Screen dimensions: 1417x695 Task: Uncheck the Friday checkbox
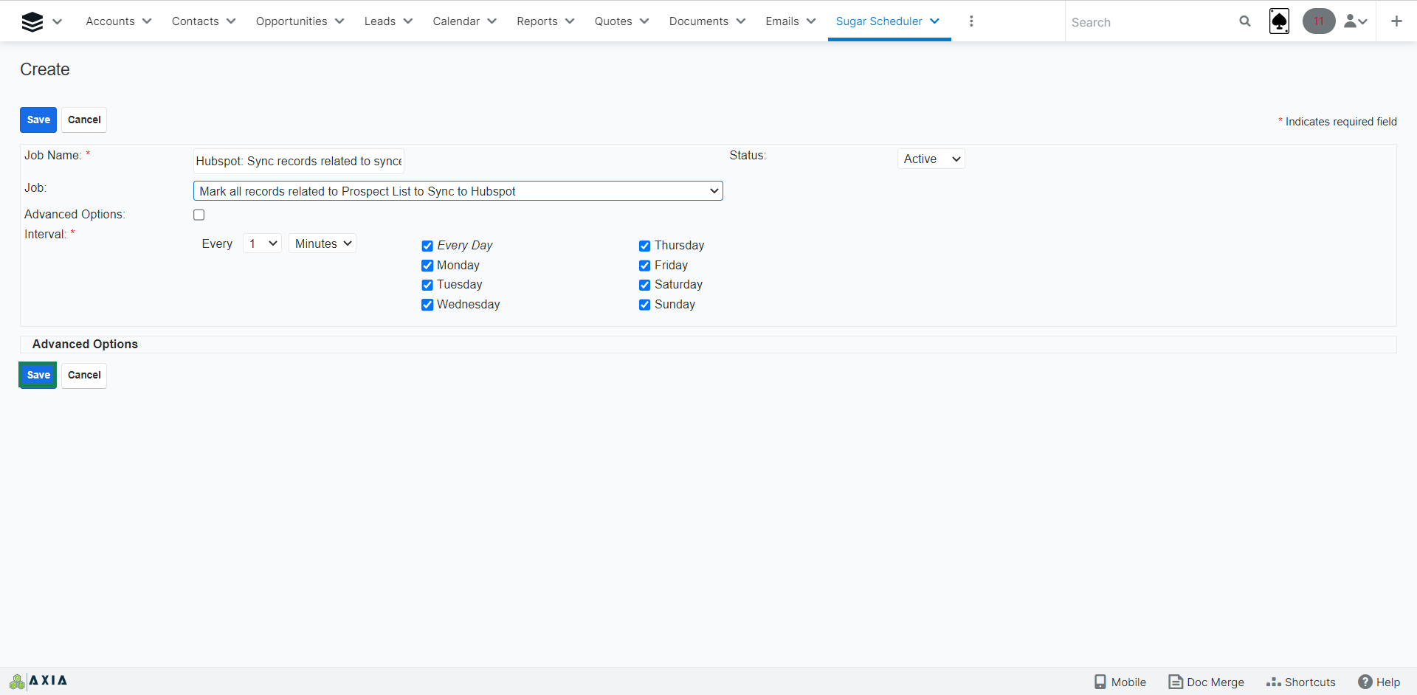[x=644, y=266]
